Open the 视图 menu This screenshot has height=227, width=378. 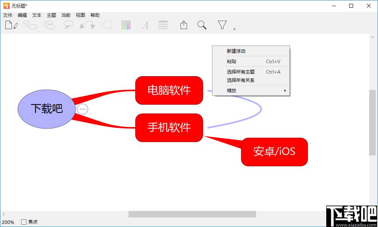click(x=80, y=15)
